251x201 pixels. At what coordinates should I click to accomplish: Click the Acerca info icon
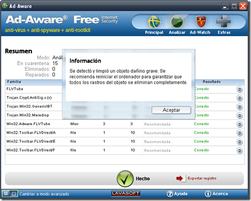click(208, 194)
